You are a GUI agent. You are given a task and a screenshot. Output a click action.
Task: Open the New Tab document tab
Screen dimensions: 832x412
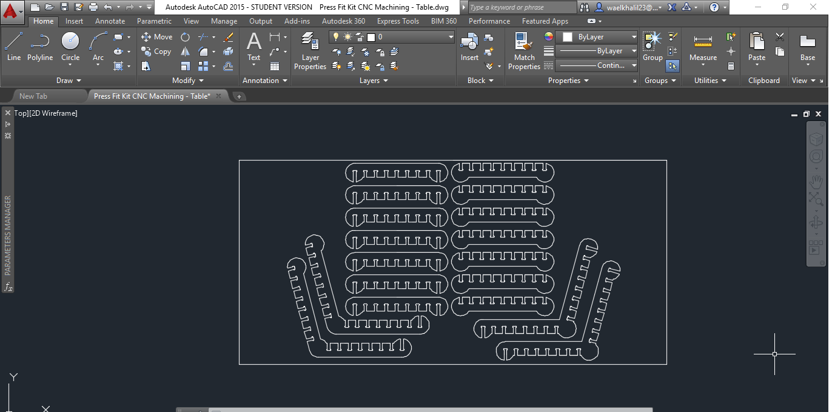click(33, 96)
